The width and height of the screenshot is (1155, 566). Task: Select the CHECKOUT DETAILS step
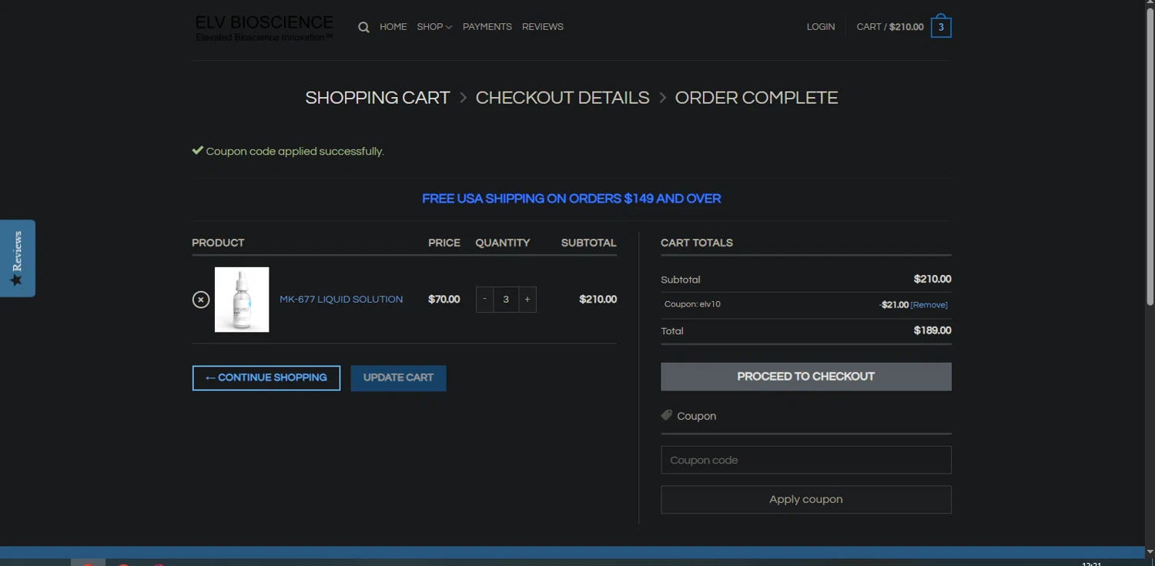(x=562, y=98)
